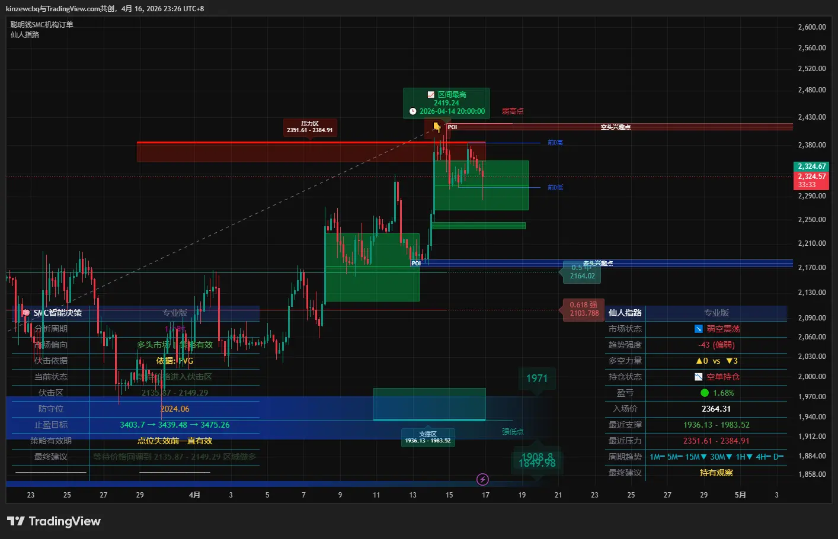This screenshot has width=838, height=539.
Task: Click the clock icon beside 2026-04-14 20:00:00
Action: click(413, 111)
